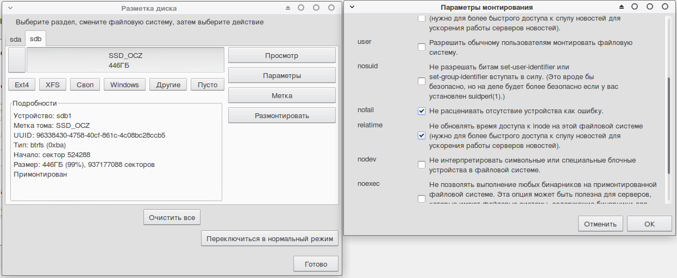Select the SSD_OCZ 446ГБ partition block

[x=125, y=60]
